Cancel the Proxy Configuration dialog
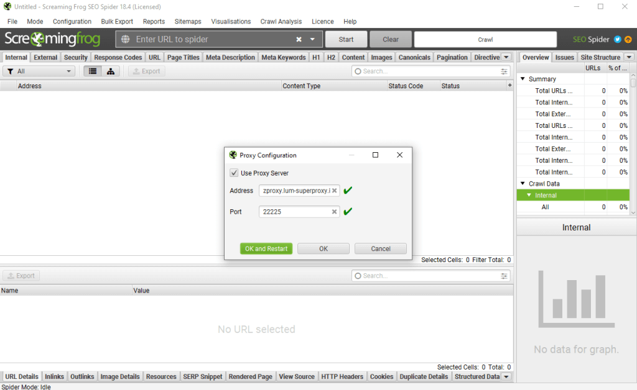The height and width of the screenshot is (390, 637). [x=380, y=248]
